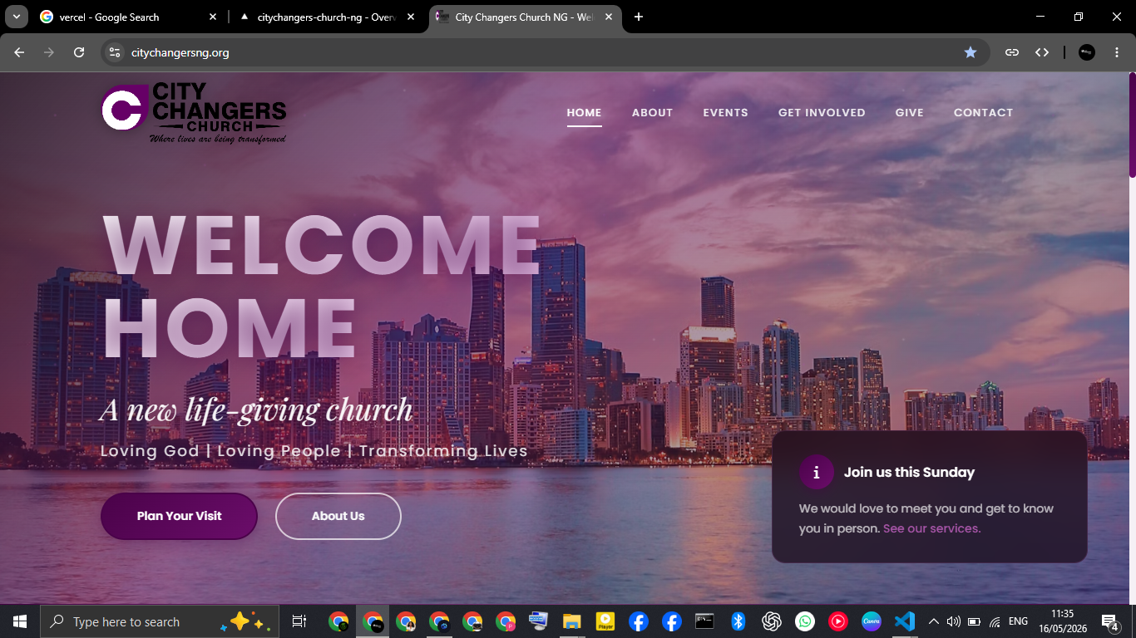Open WhatsApp from the taskbar
The width and height of the screenshot is (1136, 638).
[804, 621]
